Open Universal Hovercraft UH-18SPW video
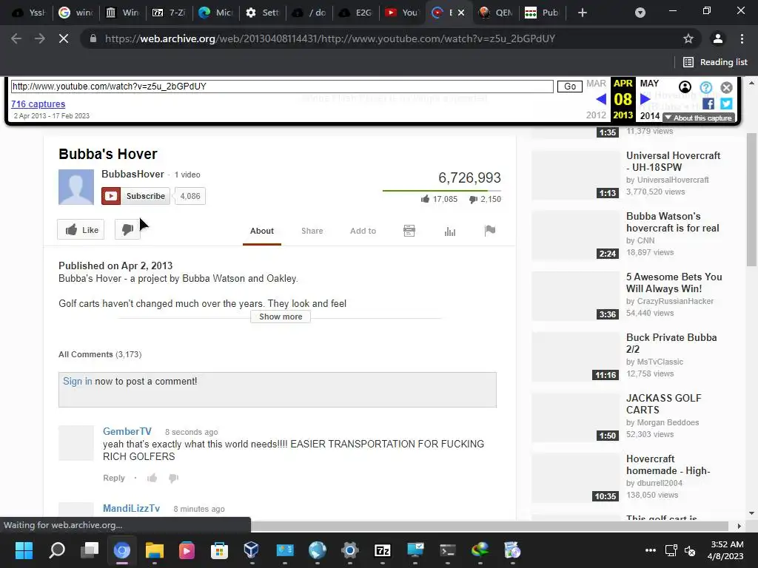The image size is (758, 568). pos(674,161)
